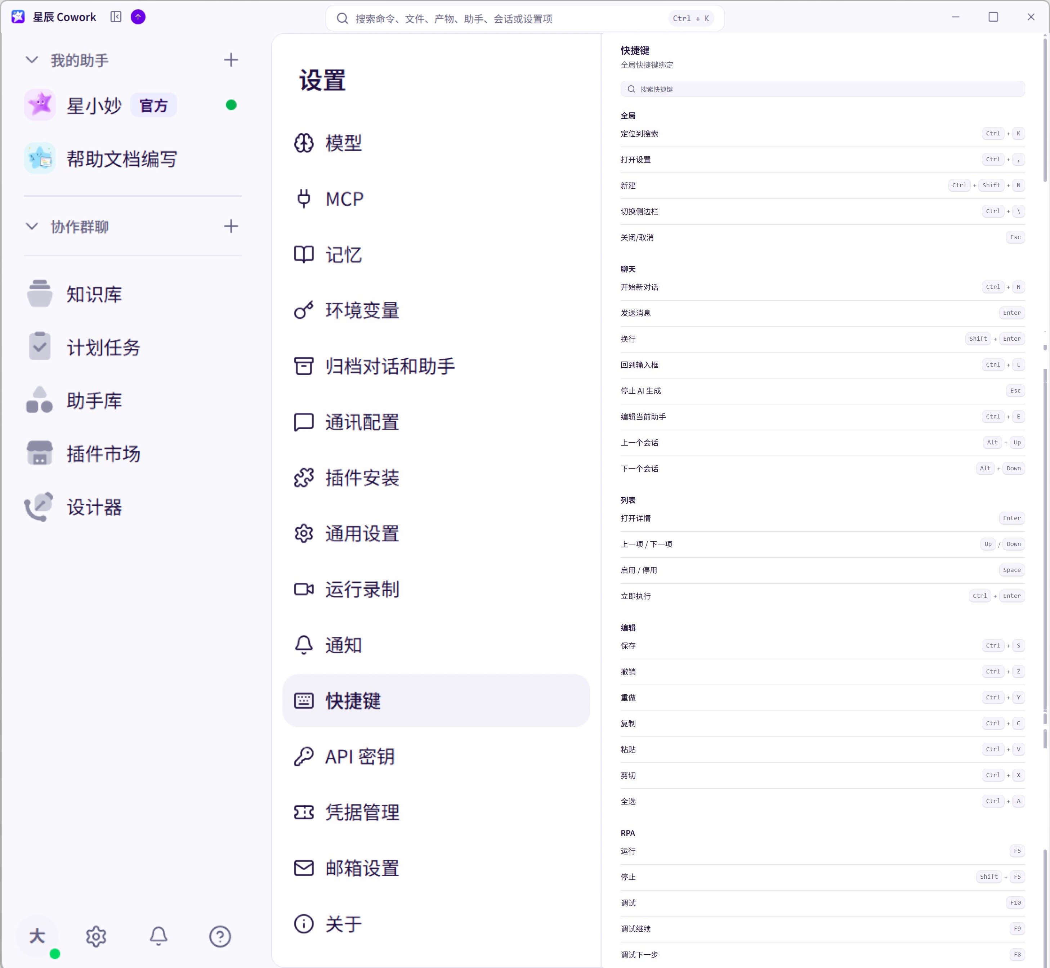Image resolution: width=1050 pixels, height=968 pixels.
Task: Open the 星小妙 assistant avatar
Action: pos(40,105)
